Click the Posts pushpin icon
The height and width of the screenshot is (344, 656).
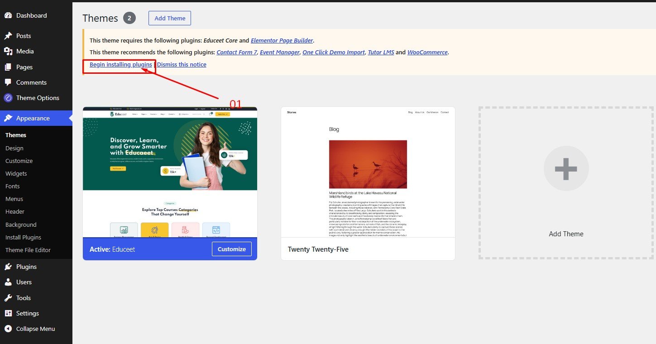pos(8,36)
